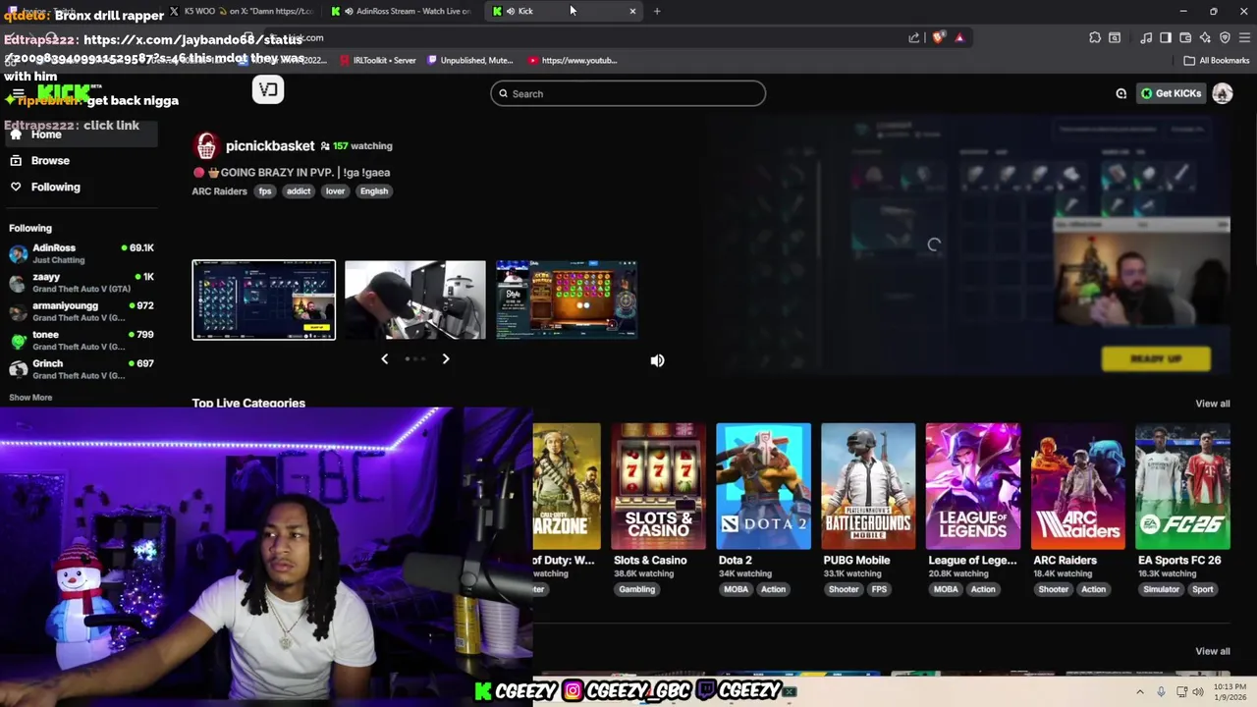Click the Kick search field
Screen dimensions: 1257x707
(628, 93)
